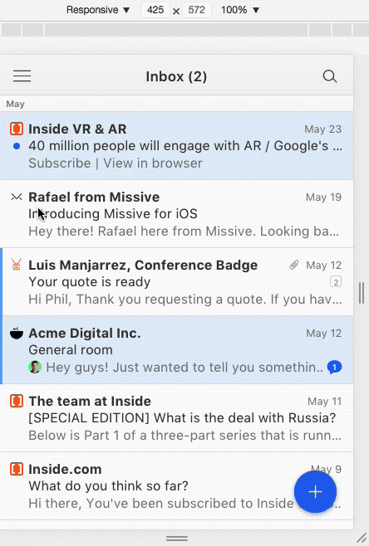This screenshot has height=546, width=369.
Task: Click the viewport height field 572
Action: point(197,10)
